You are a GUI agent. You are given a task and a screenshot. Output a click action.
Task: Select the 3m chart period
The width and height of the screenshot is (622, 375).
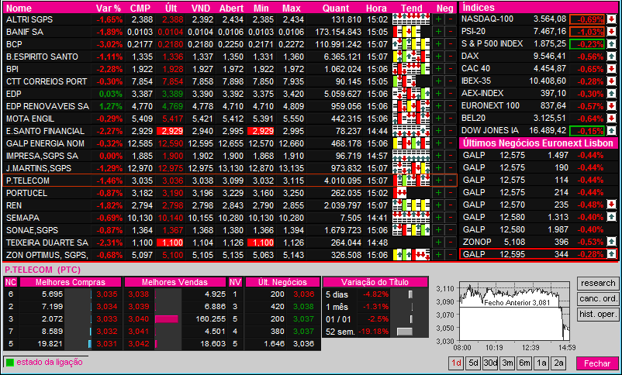click(x=507, y=363)
